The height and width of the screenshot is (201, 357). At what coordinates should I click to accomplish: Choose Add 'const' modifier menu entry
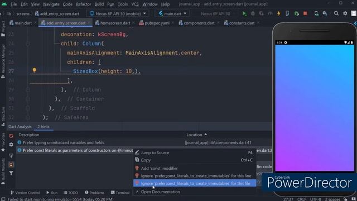(195, 169)
